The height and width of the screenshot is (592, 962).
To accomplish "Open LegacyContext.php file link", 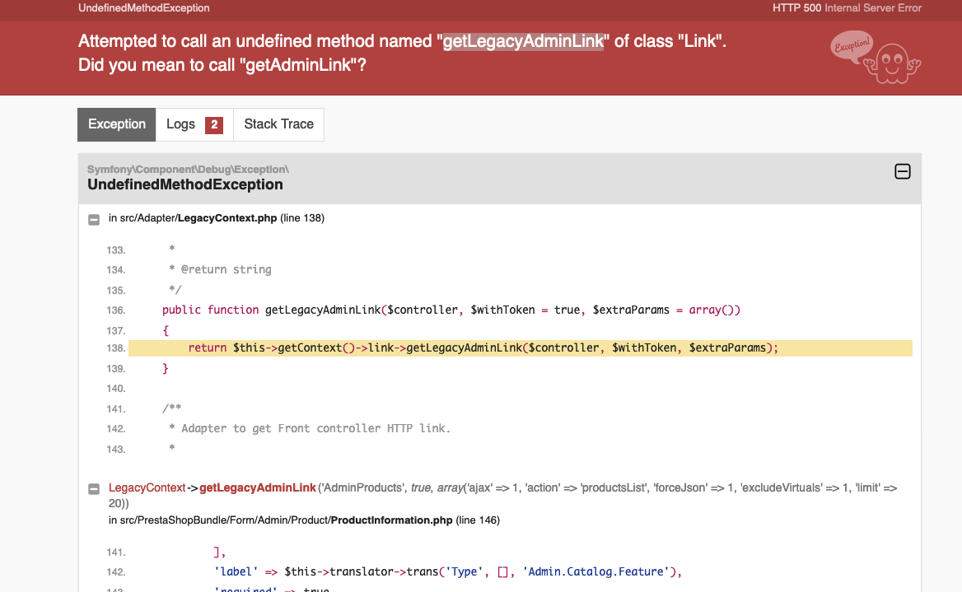I will tap(227, 218).
